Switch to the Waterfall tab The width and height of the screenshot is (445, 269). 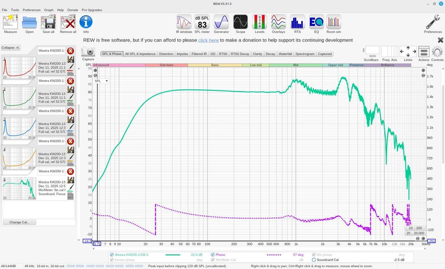[285, 54]
